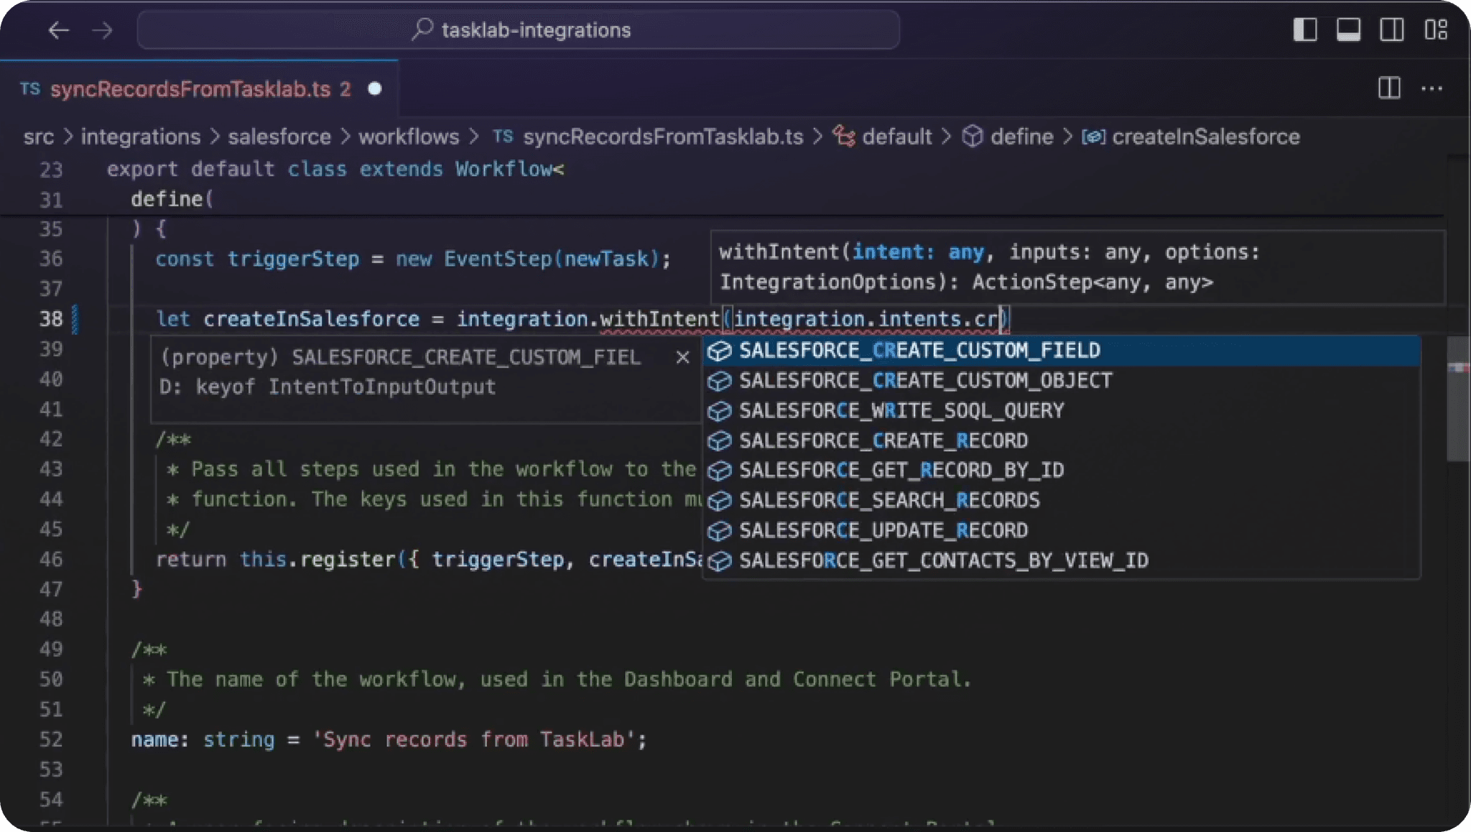Select SALESFORCE_UPDATE_RECORD from the suggestions
Viewport: 1471px width, 832px height.
(x=883, y=530)
